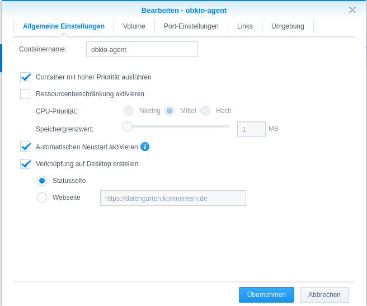Screen dimensions: 367x306
Task: Click the Allgemeine Einstellungen tab
Action: 64,26
